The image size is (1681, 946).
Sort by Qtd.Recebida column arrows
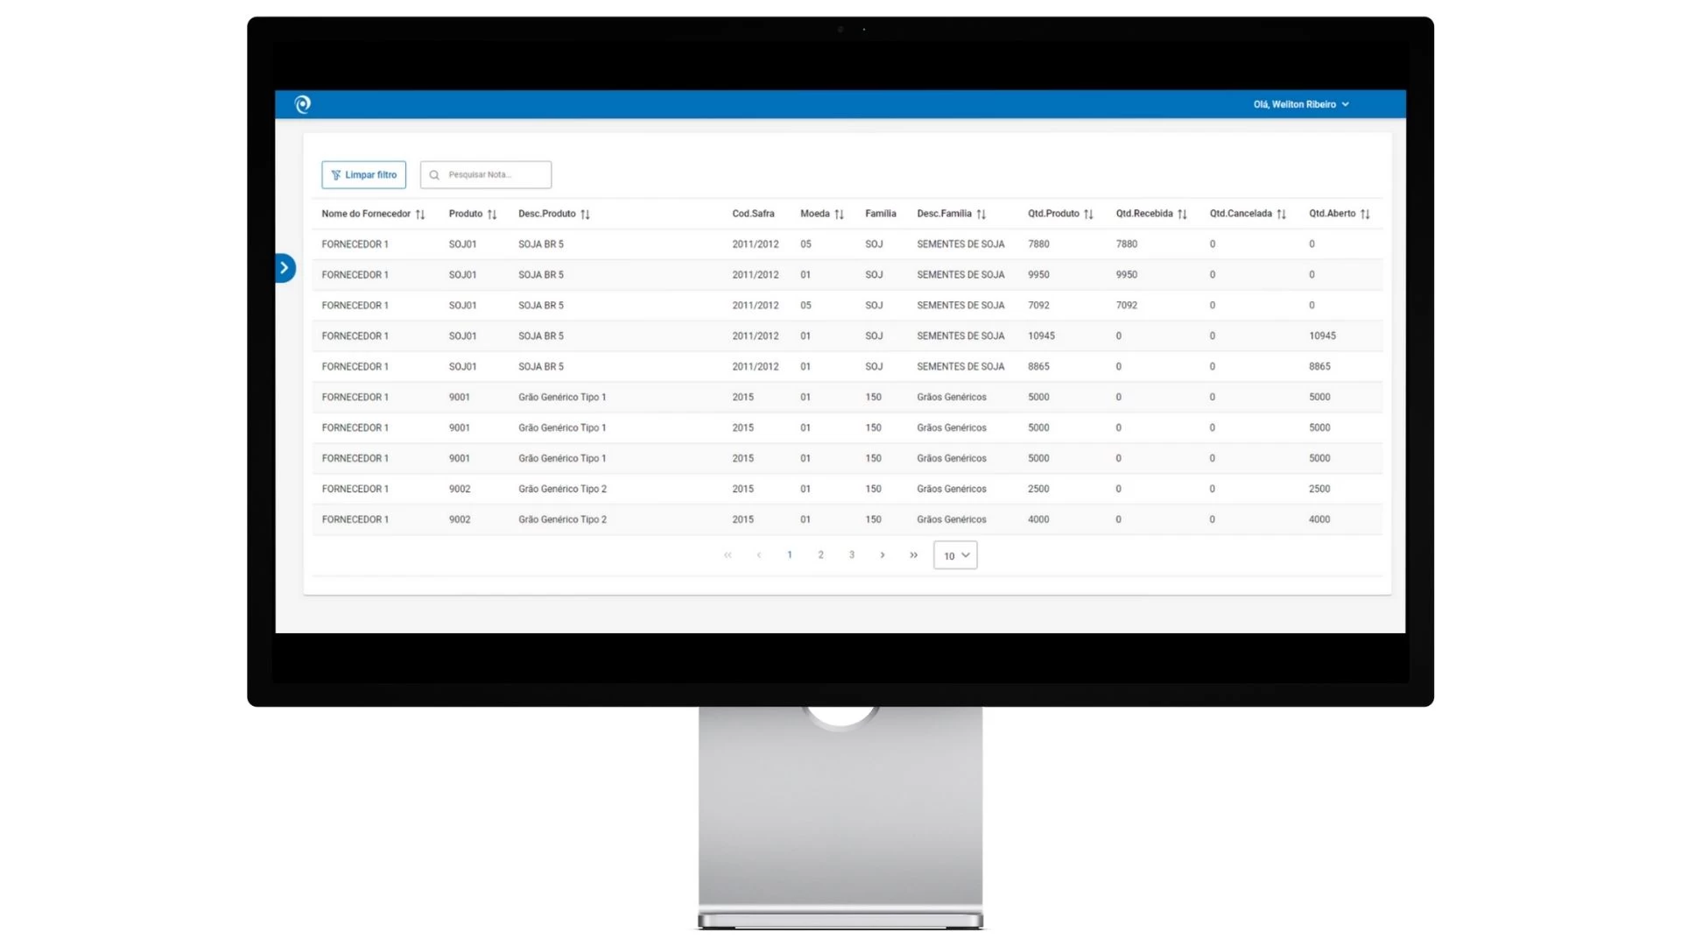pos(1182,215)
